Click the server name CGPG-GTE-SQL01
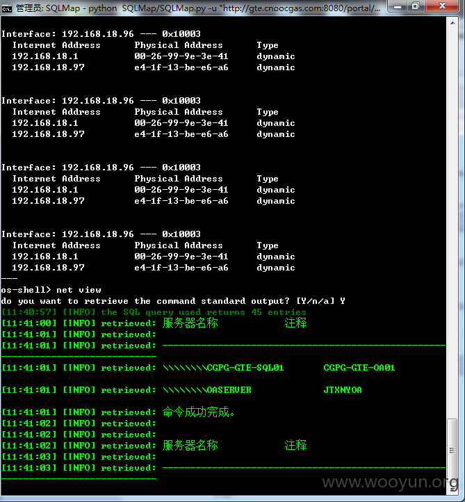Screen dimensions: 465x502 [245, 368]
